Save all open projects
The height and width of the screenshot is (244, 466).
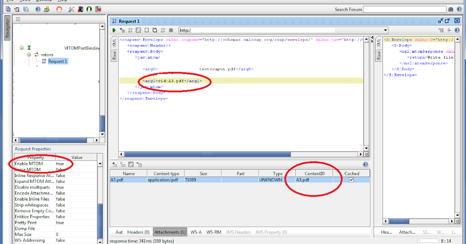25,9
